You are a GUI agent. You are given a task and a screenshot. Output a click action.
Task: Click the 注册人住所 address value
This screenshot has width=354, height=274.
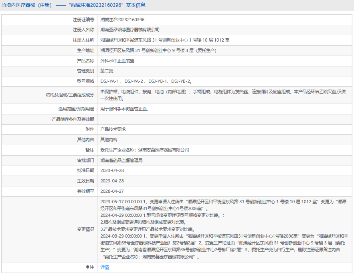(165, 40)
